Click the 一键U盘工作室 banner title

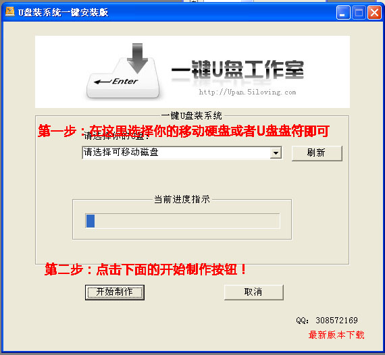coord(238,70)
